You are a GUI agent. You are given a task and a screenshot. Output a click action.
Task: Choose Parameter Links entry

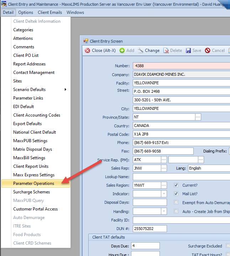(x=36, y=98)
